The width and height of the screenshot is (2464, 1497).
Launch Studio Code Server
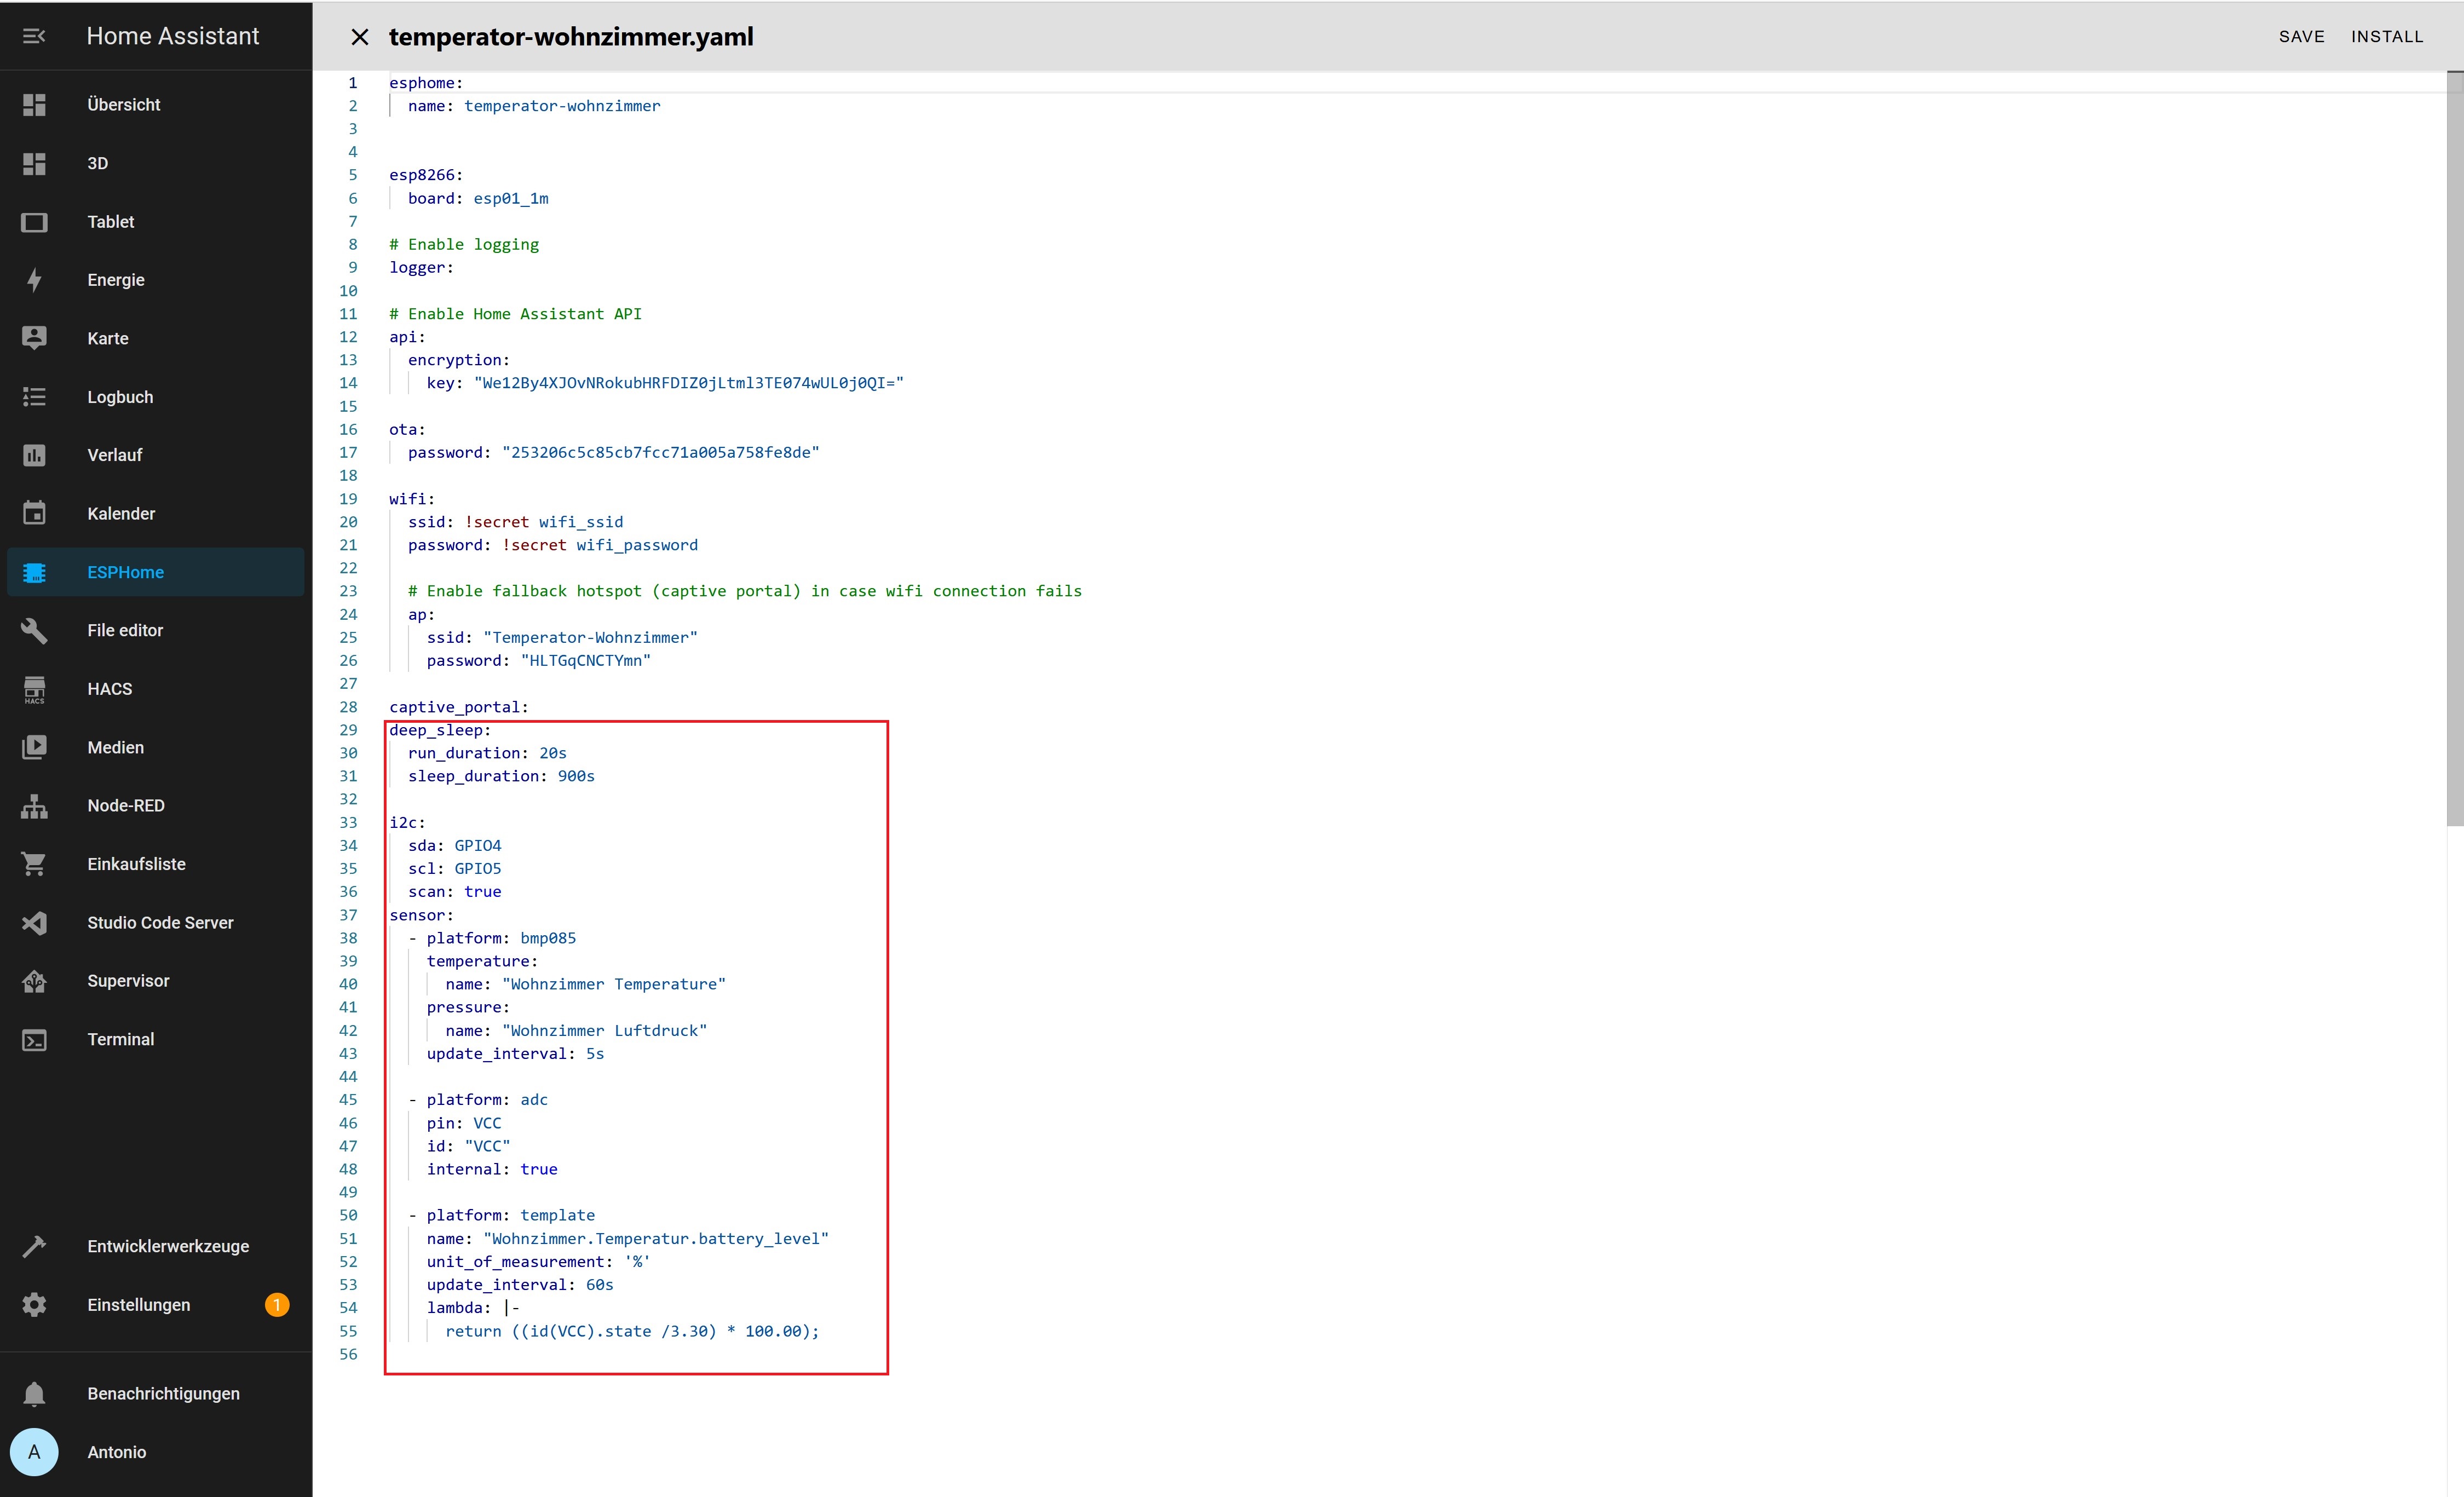(159, 922)
